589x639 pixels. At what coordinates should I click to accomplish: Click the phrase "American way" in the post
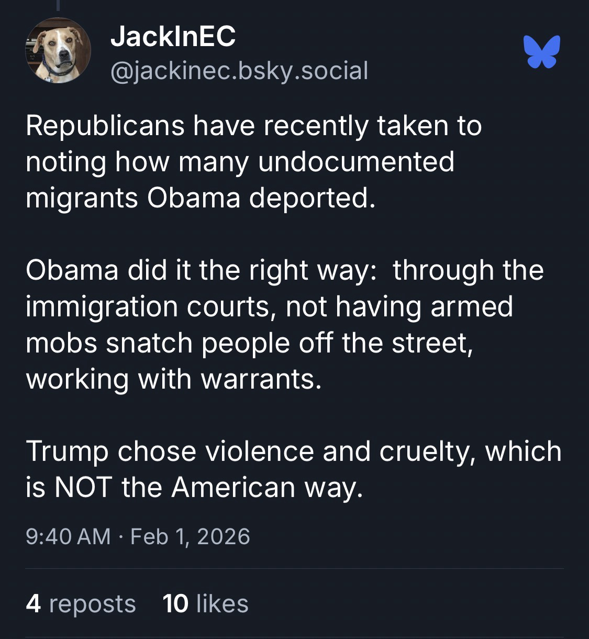pyautogui.click(x=266, y=488)
